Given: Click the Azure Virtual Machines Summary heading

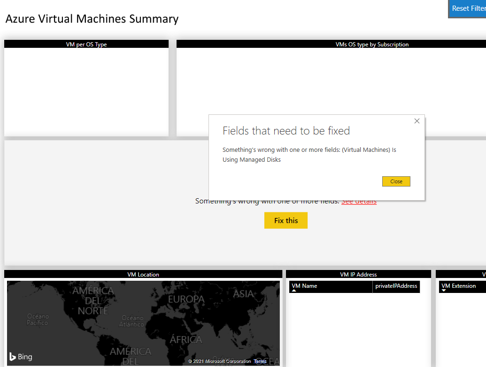Looking at the screenshot, I should 92,19.
